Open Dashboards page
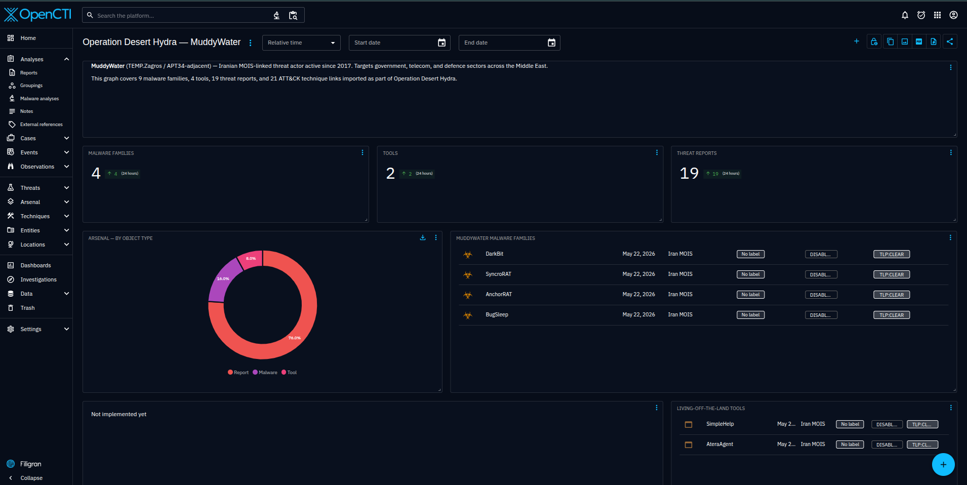Viewport: 967px width, 485px height. [36, 265]
